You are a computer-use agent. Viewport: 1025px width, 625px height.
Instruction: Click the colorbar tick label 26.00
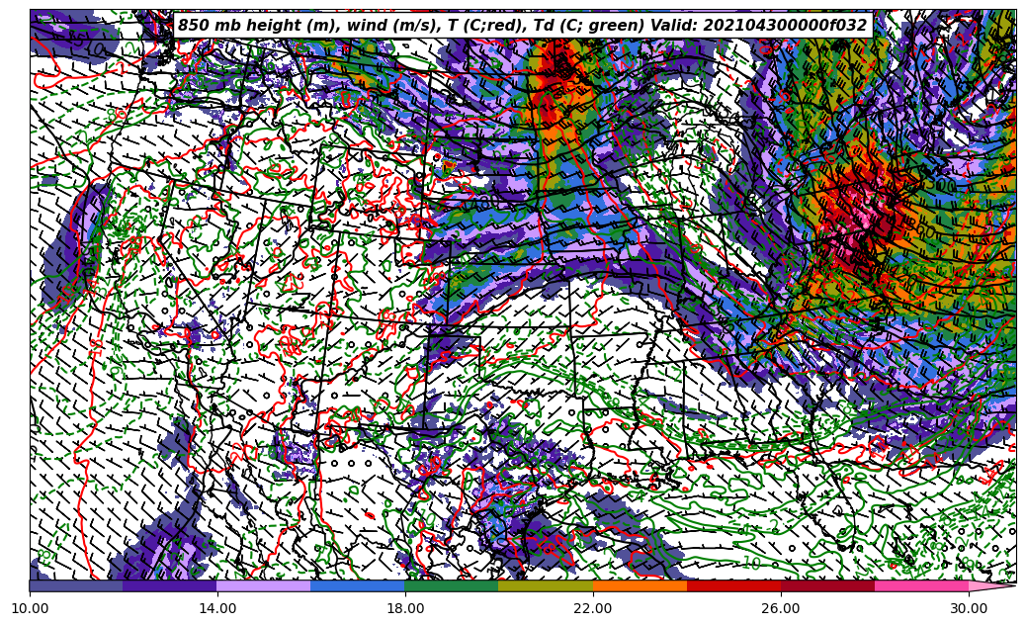(x=781, y=608)
